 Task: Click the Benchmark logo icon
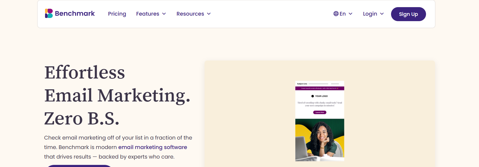[49, 13]
